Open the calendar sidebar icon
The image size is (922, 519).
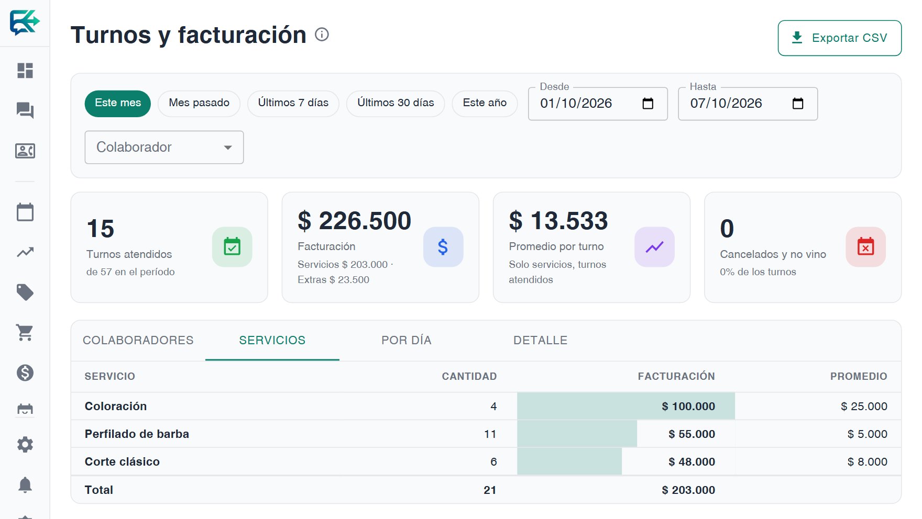coord(25,212)
